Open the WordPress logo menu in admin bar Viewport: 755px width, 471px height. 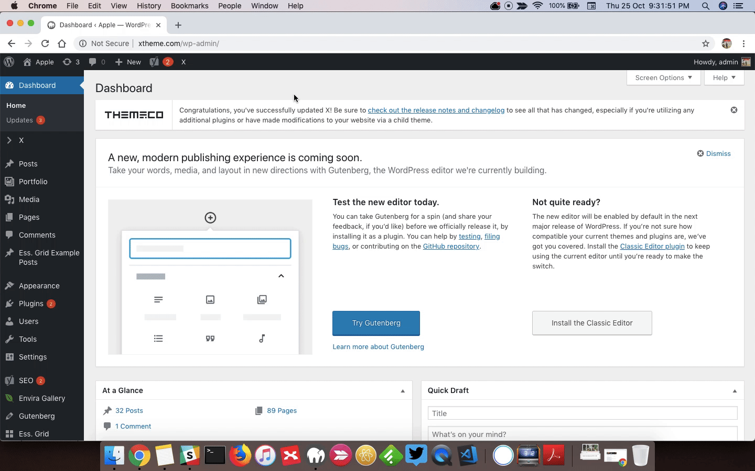point(9,62)
